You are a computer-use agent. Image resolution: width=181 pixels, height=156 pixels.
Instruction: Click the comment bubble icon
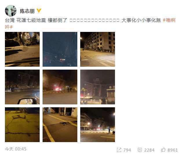[x=140, y=150]
